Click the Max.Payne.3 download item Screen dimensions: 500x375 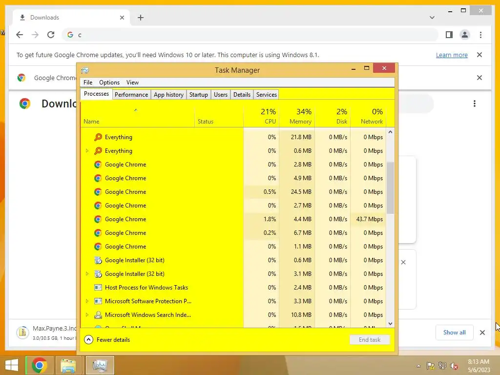pyautogui.click(x=46, y=333)
